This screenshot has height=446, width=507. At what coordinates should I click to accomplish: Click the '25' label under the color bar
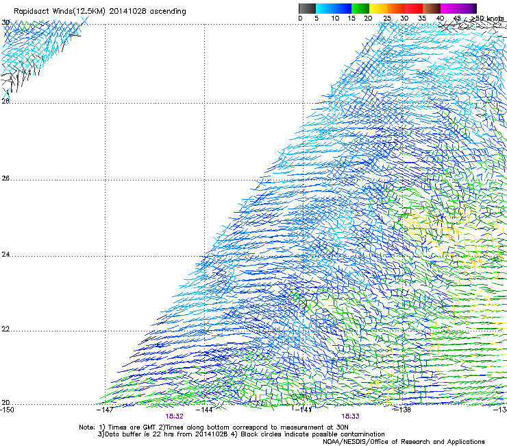pos(387,19)
